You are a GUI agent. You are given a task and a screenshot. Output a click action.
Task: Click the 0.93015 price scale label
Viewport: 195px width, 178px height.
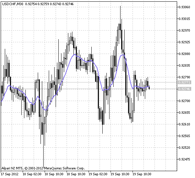(x=184, y=19)
